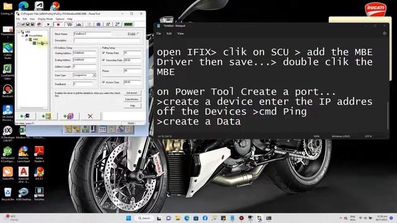Open AutoCAD desktop shortcut

(24, 175)
